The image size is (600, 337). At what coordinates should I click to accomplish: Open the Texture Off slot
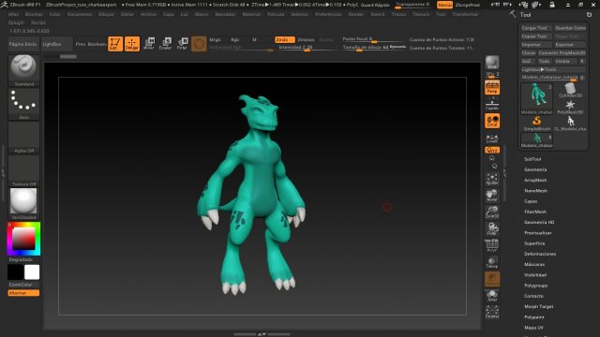tap(23, 170)
